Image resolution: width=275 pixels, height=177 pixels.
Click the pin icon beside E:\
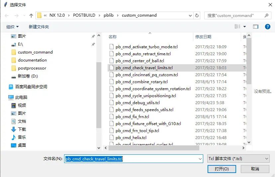click(x=93, y=44)
